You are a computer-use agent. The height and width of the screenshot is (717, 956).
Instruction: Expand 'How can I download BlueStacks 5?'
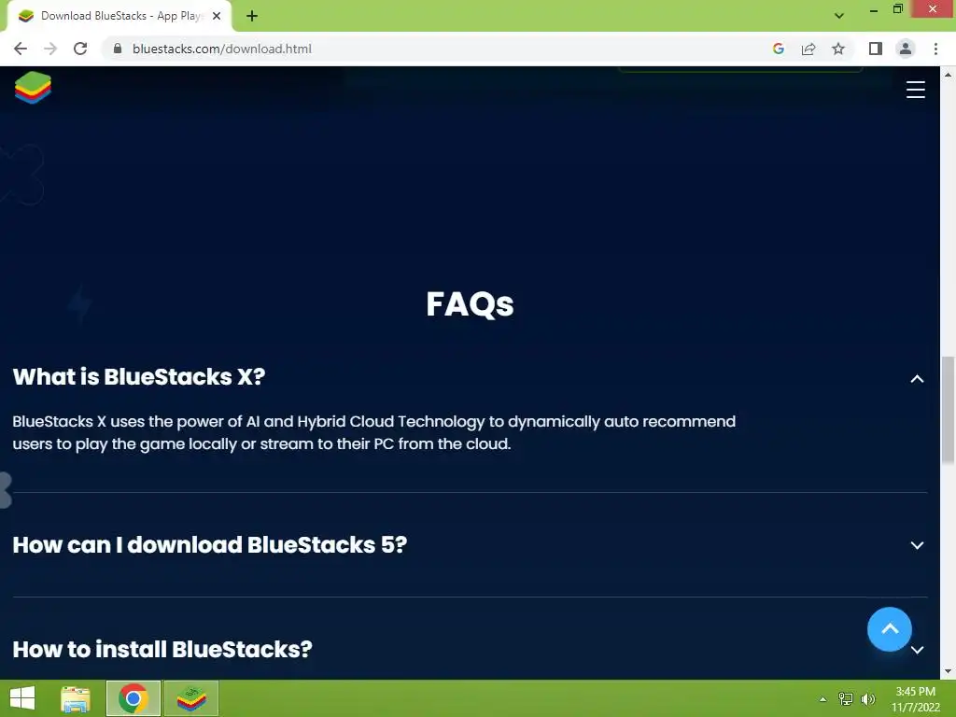pos(917,545)
